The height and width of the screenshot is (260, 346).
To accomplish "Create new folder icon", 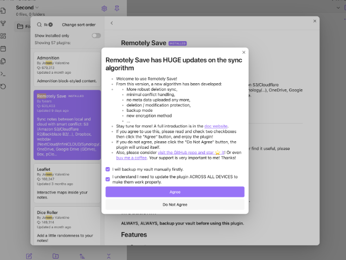I will pyautogui.click(x=56, y=256).
